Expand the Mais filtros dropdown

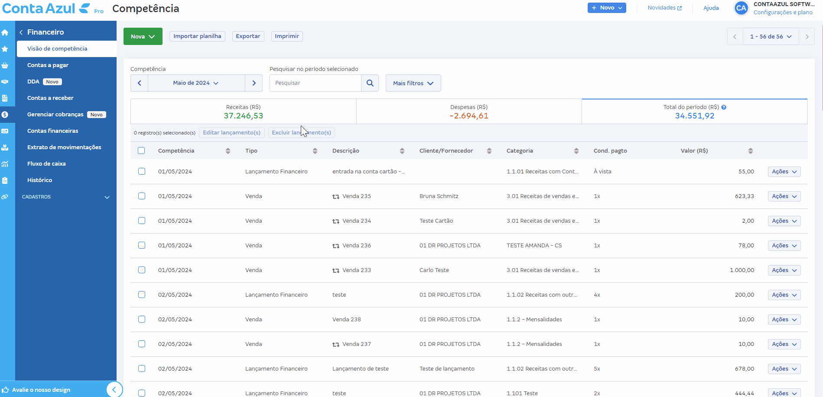(x=413, y=83)
